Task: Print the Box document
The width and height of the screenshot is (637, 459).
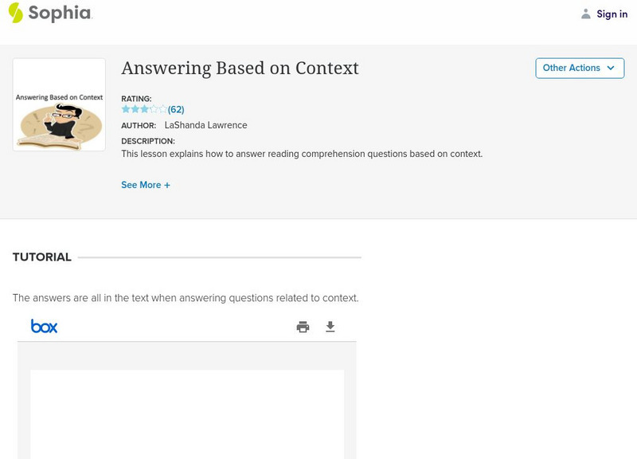Action: (x=303, y=327)
